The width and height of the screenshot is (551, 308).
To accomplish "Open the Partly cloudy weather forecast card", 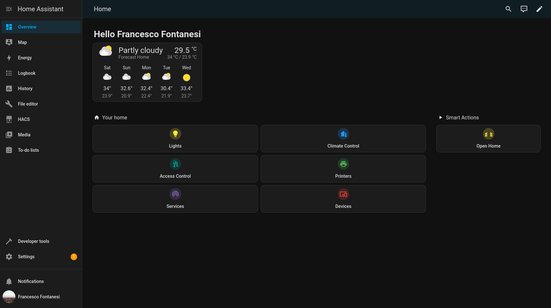I will 147,72.
